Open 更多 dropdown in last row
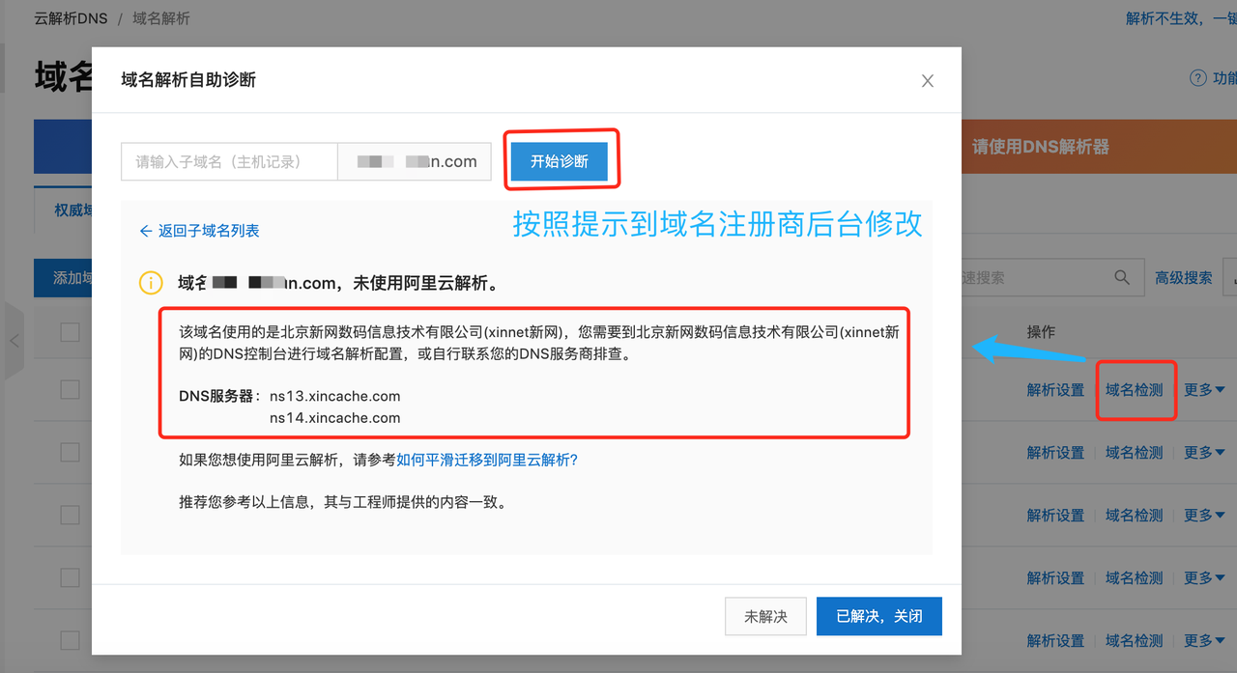The image size is (1237, 673). tap(1204, 641)
